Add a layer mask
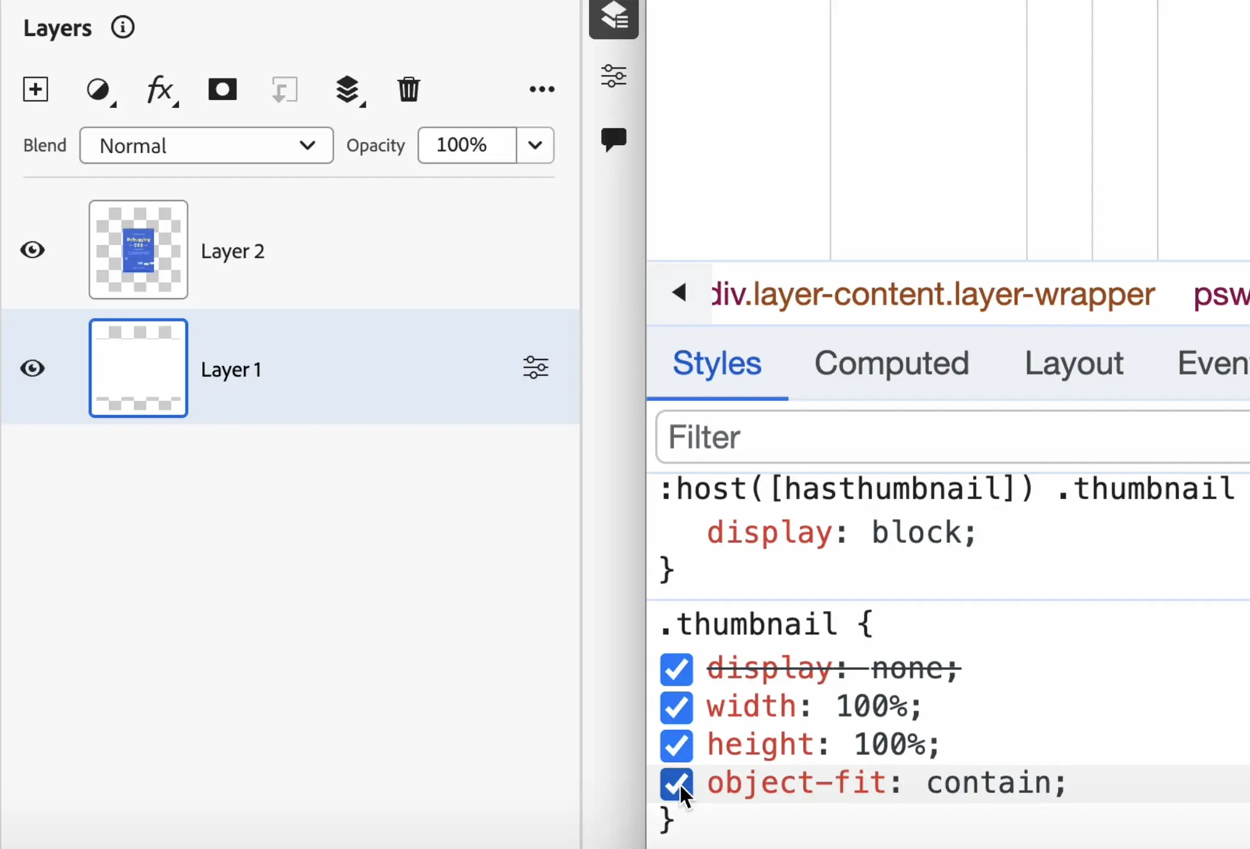This screenshot has width=1250, height=849. (222, 90)
